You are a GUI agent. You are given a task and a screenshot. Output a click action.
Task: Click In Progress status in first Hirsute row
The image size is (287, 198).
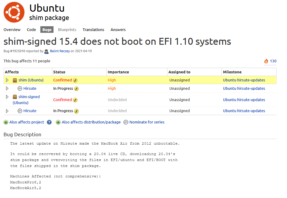coord(63,89)
